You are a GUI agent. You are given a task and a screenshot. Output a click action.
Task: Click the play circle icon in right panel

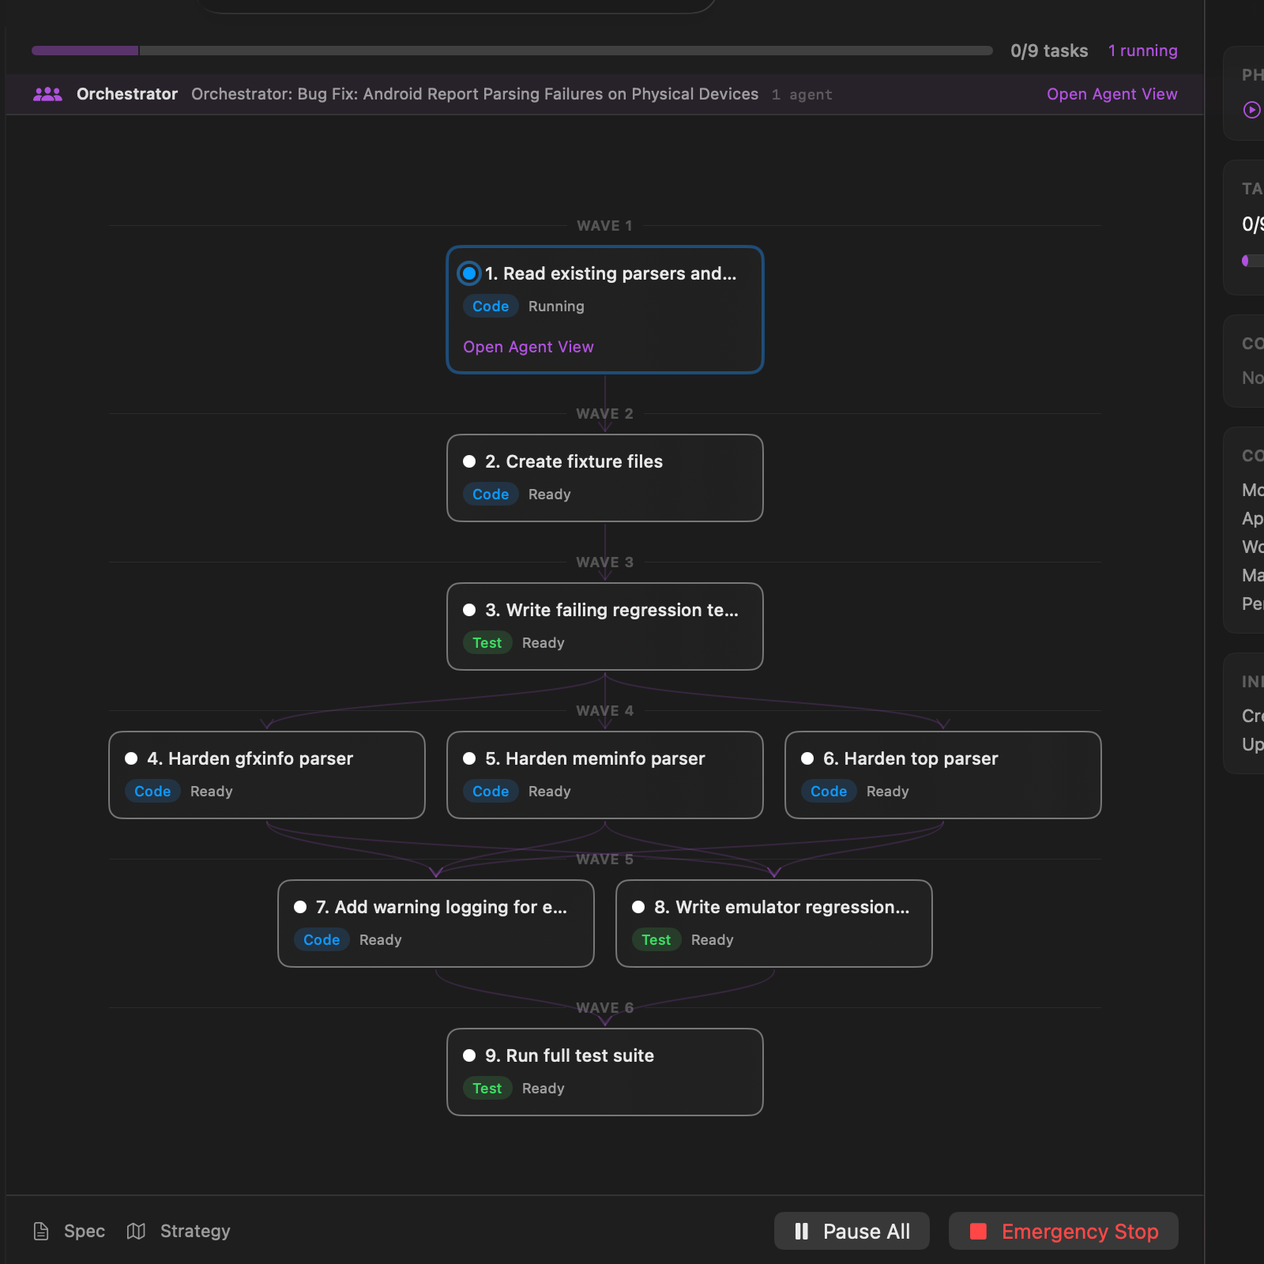point(1252,110)
